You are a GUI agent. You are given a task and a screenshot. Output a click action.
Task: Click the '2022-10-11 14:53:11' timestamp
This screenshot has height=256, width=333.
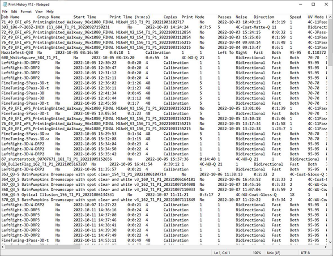pyautogui.click(x=95, y=240)
